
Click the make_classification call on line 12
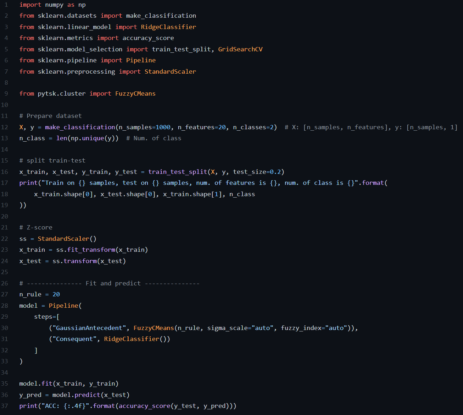tap(80, 127)
